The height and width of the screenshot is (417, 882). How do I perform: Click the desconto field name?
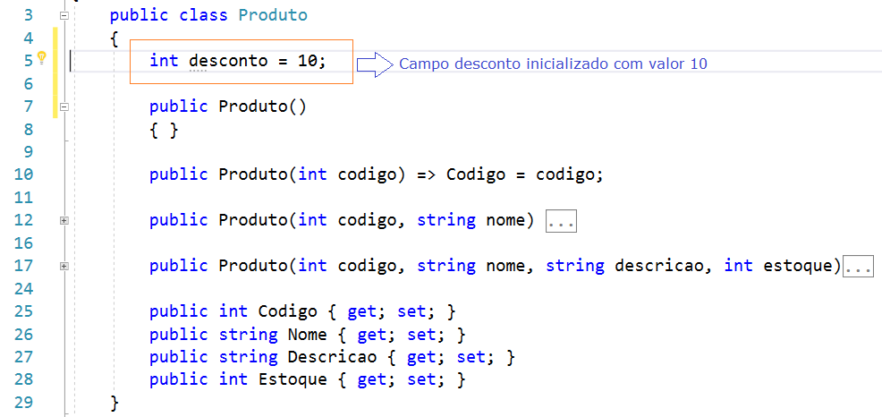coord(228,61)
